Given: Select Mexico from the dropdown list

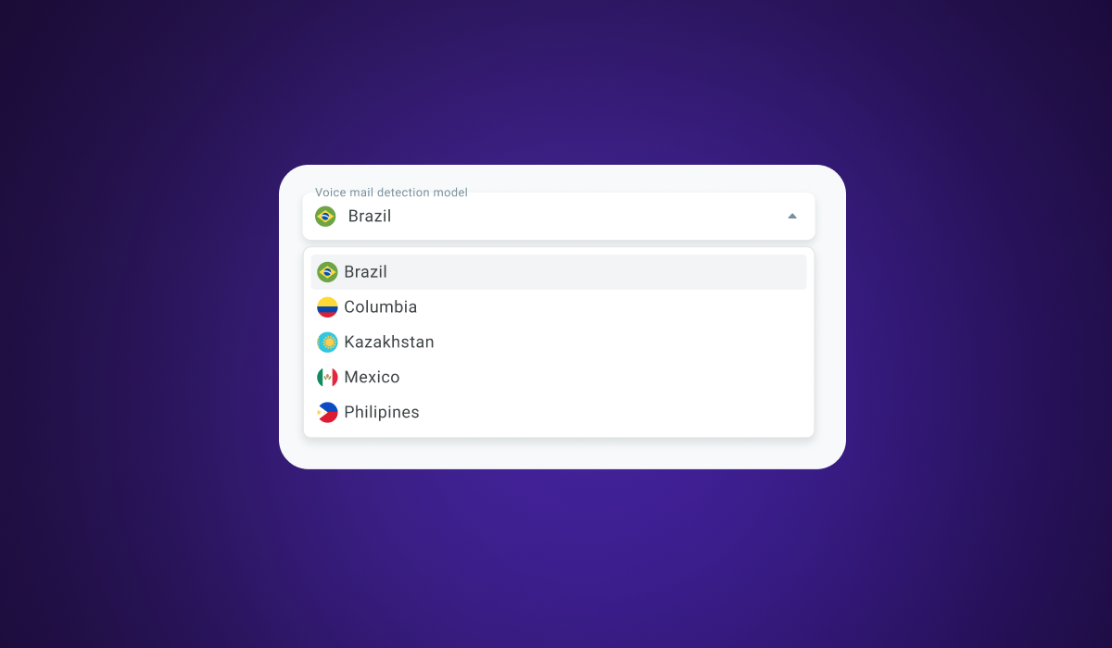Looking at the screenshot, I should (x=559, y=378).
